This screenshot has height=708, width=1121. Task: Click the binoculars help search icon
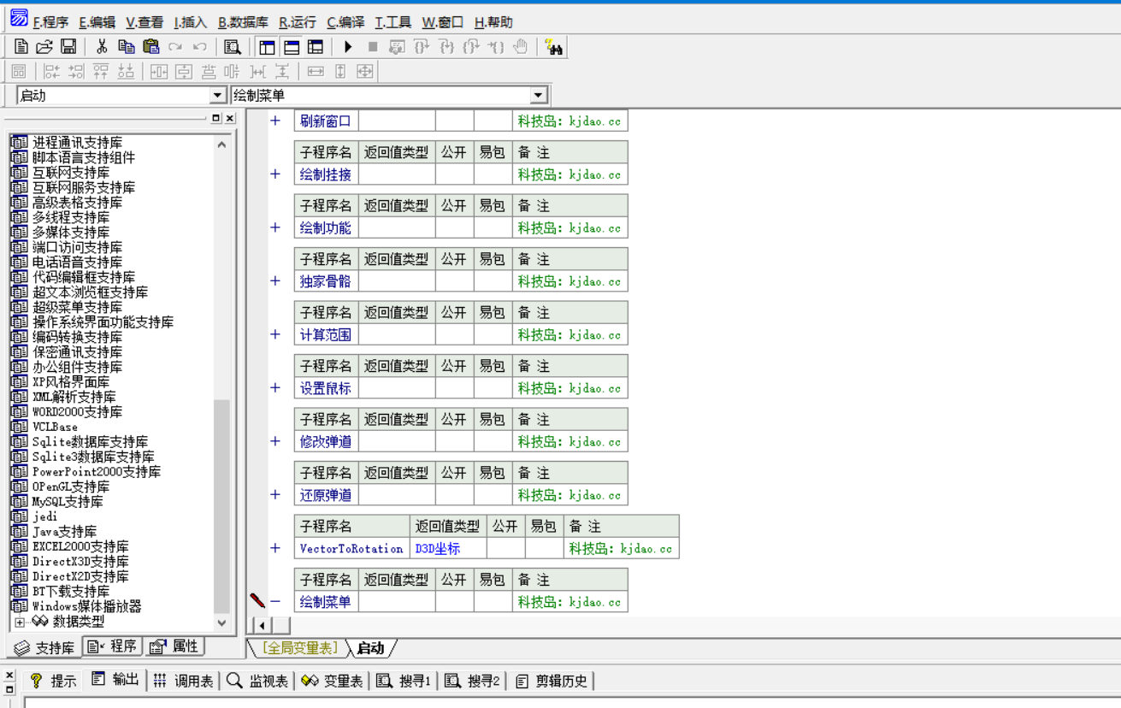pos(553,47)
